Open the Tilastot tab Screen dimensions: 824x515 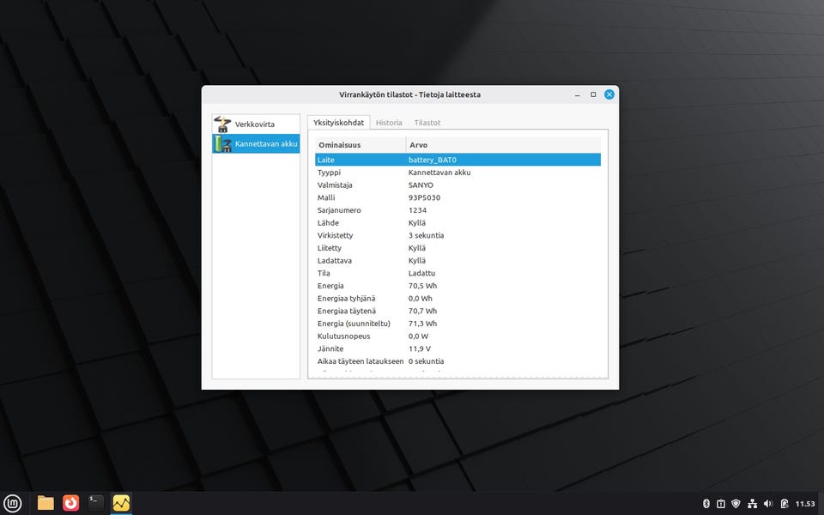click(427, 123)
